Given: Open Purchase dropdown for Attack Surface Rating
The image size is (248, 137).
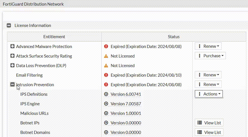Looking at the screenshot, I should 210,56.
